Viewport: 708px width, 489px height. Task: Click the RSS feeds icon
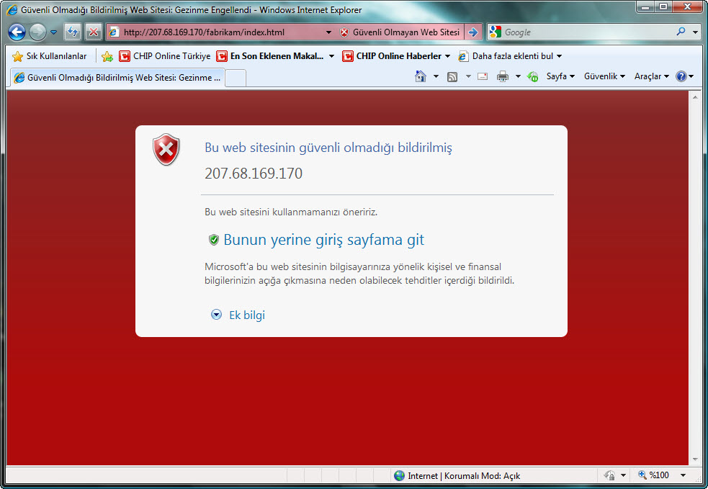[x=452, y=76]
